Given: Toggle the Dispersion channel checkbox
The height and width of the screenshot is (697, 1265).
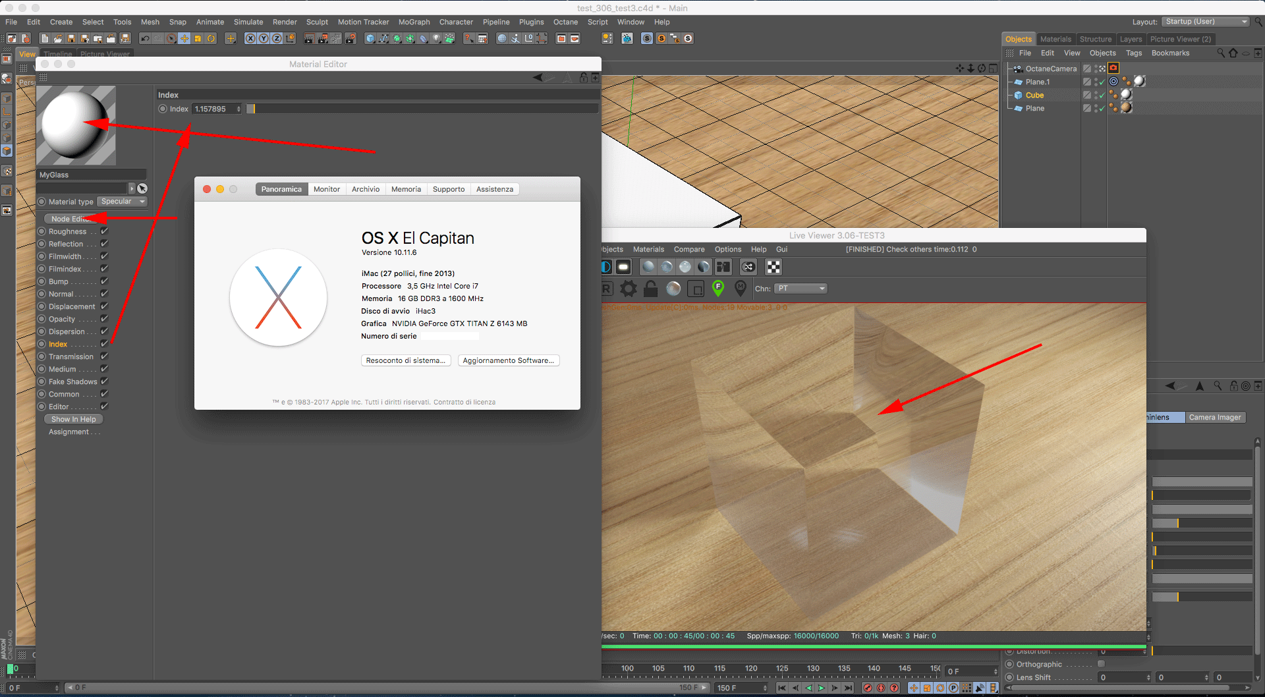Looking at the screenshot, I should pos(104,331).
